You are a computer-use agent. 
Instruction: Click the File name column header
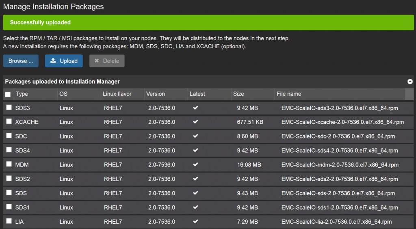[x=289, y=94]
